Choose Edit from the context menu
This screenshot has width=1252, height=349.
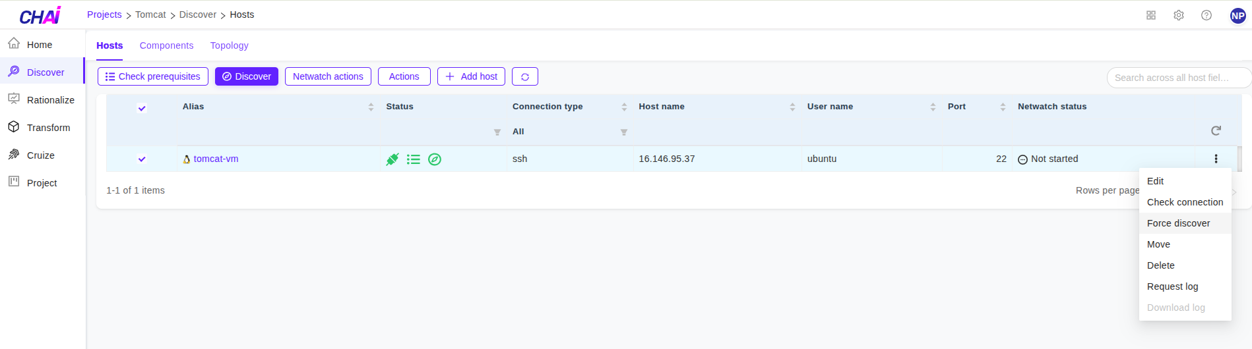[1185, 181]
